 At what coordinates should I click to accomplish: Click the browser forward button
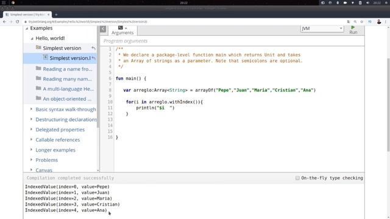click(11, 22)
